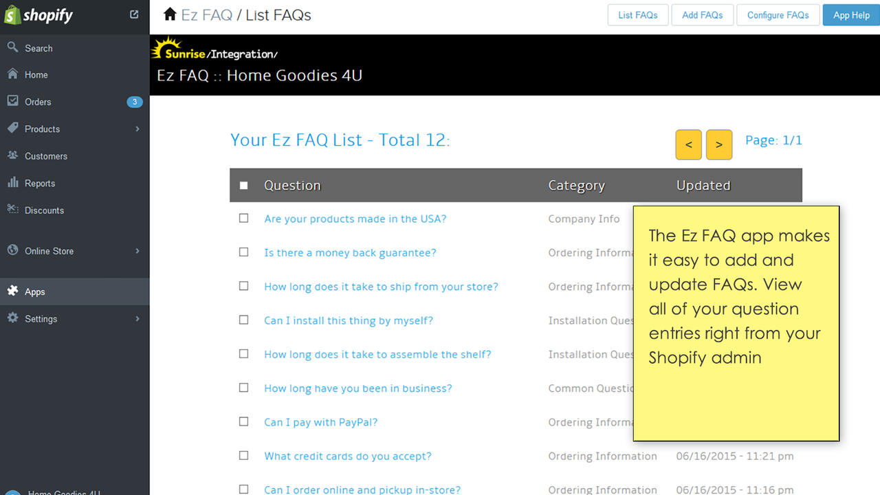
Task: Click the home breadcrumb icon beside Ez FAQ
Action: point(169,13)
